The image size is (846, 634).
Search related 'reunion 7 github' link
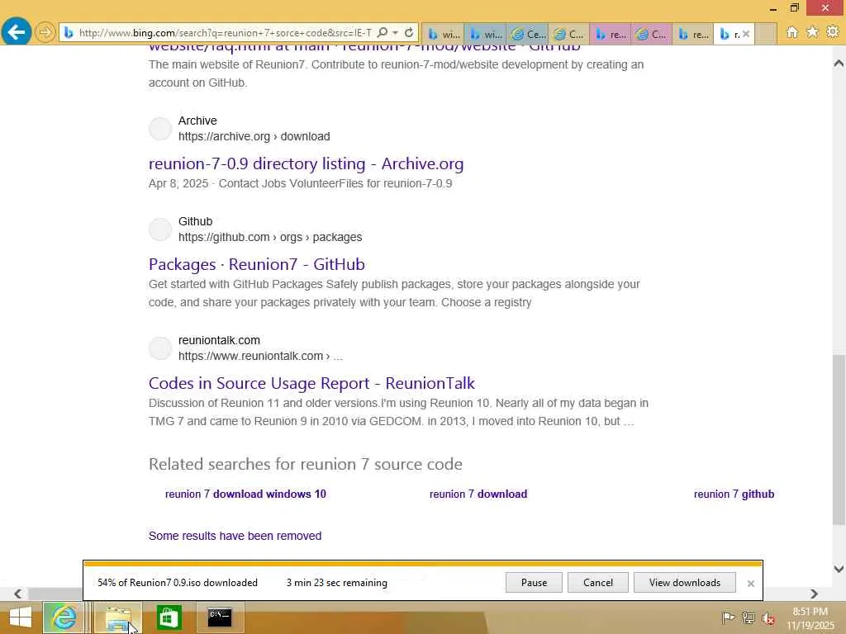(x=734, y=494)
